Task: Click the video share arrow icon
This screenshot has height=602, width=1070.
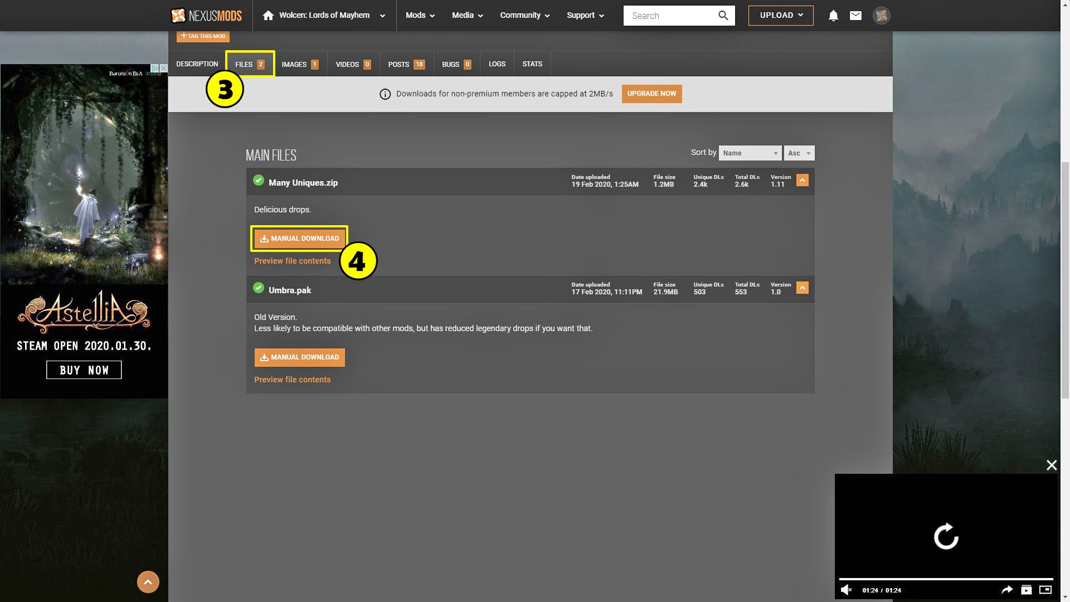Action: click(x=1006, y=590)
